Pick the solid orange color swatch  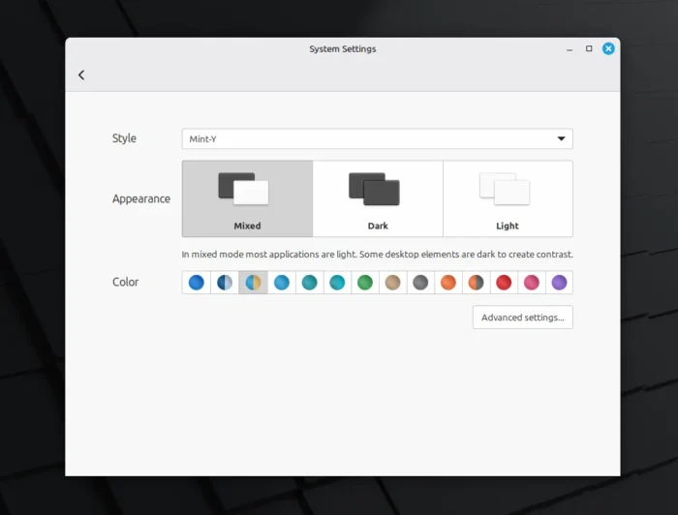[447, 283]
